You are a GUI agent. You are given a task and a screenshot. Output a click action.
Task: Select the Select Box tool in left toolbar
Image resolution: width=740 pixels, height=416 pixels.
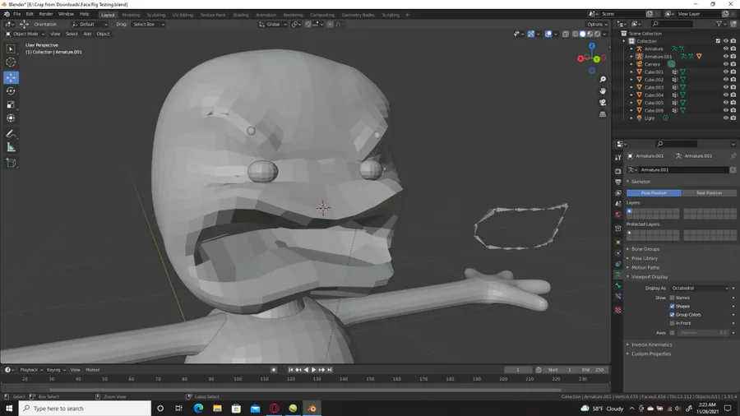[11, 49]
